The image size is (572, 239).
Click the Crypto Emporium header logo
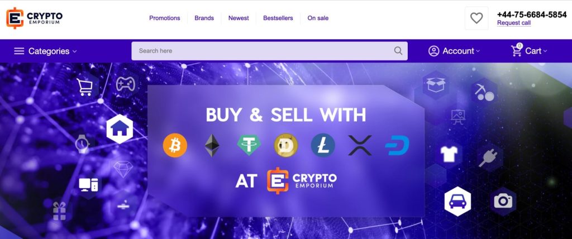tap(34, 18)
